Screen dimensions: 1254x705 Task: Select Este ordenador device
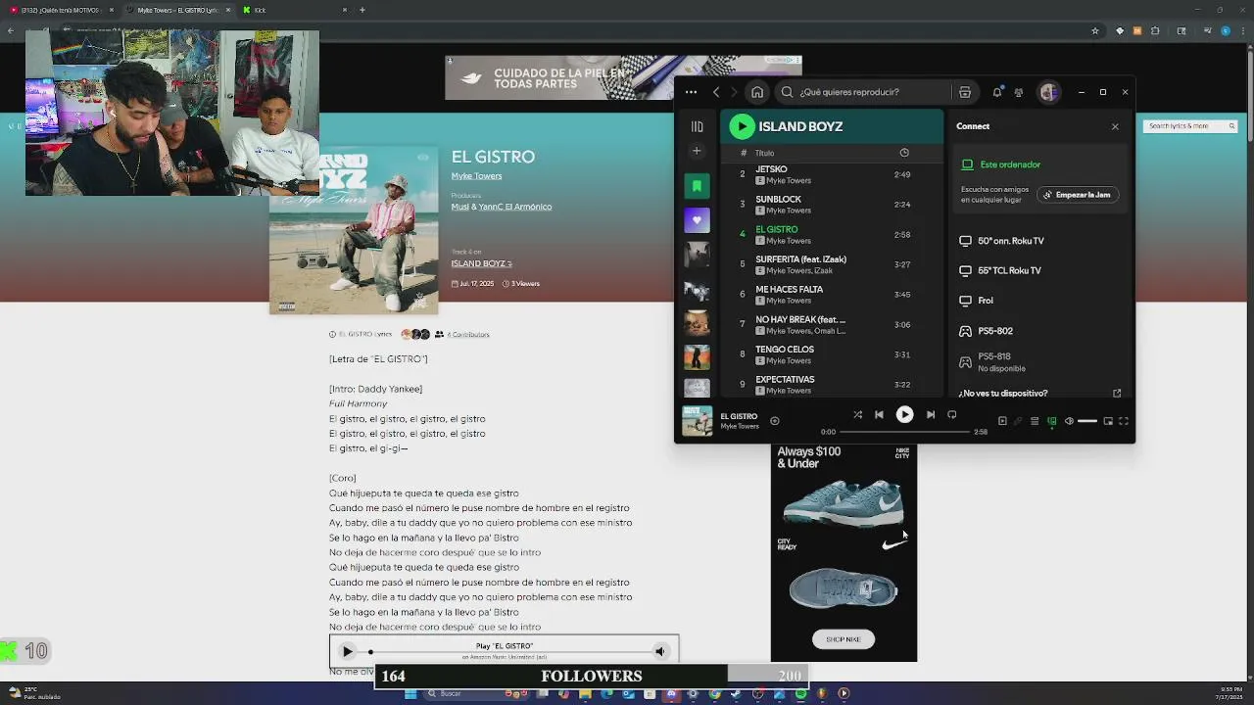coord(1009,164)
